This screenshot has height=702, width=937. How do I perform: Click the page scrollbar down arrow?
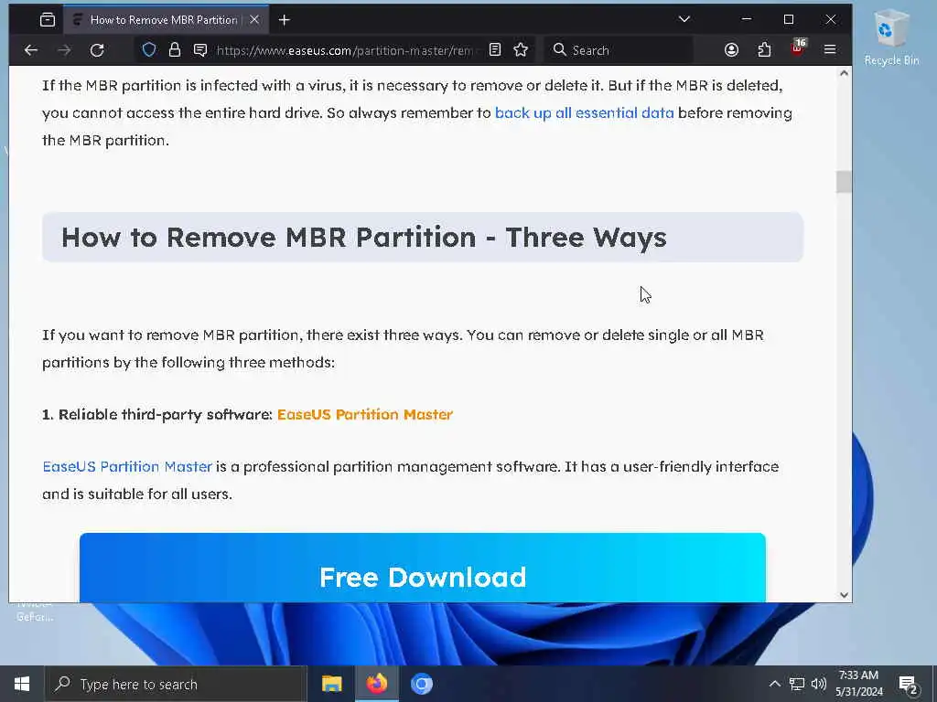(x=844, y=594)
